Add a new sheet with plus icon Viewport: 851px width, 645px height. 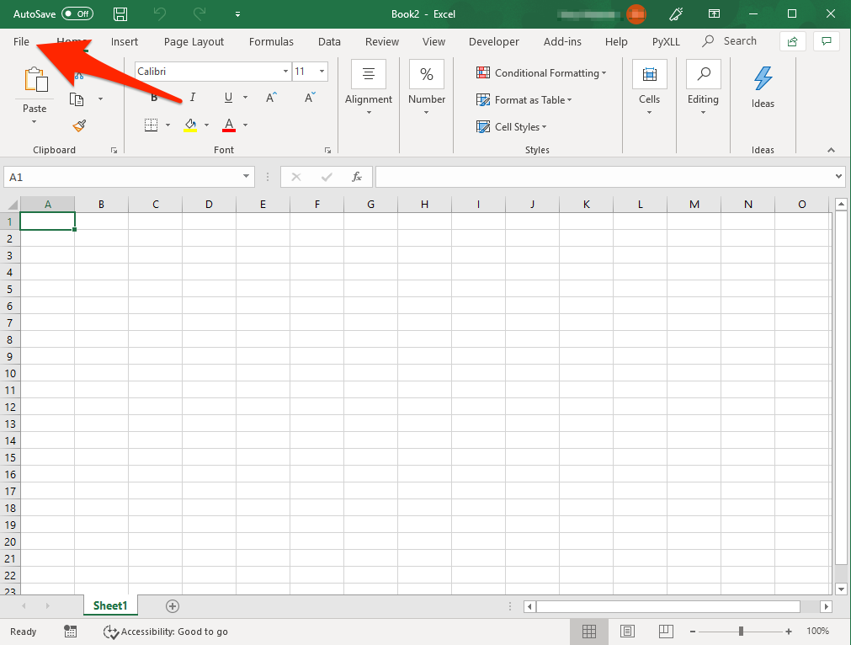173,606
